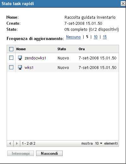Viewport: 126px width, 164px height.
Task: Click '0% completo (0/2 dispositivi)' status
Action: (91, 30)
